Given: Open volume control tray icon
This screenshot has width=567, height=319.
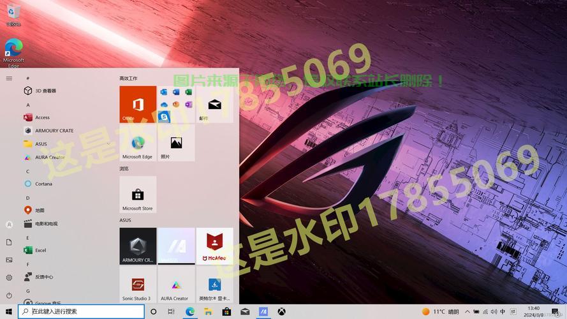Looking at the screenshot, I should coord(494,312).
